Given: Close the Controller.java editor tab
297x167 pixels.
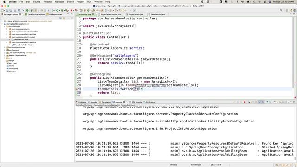Looking at the screenshot, I should 93,14.
